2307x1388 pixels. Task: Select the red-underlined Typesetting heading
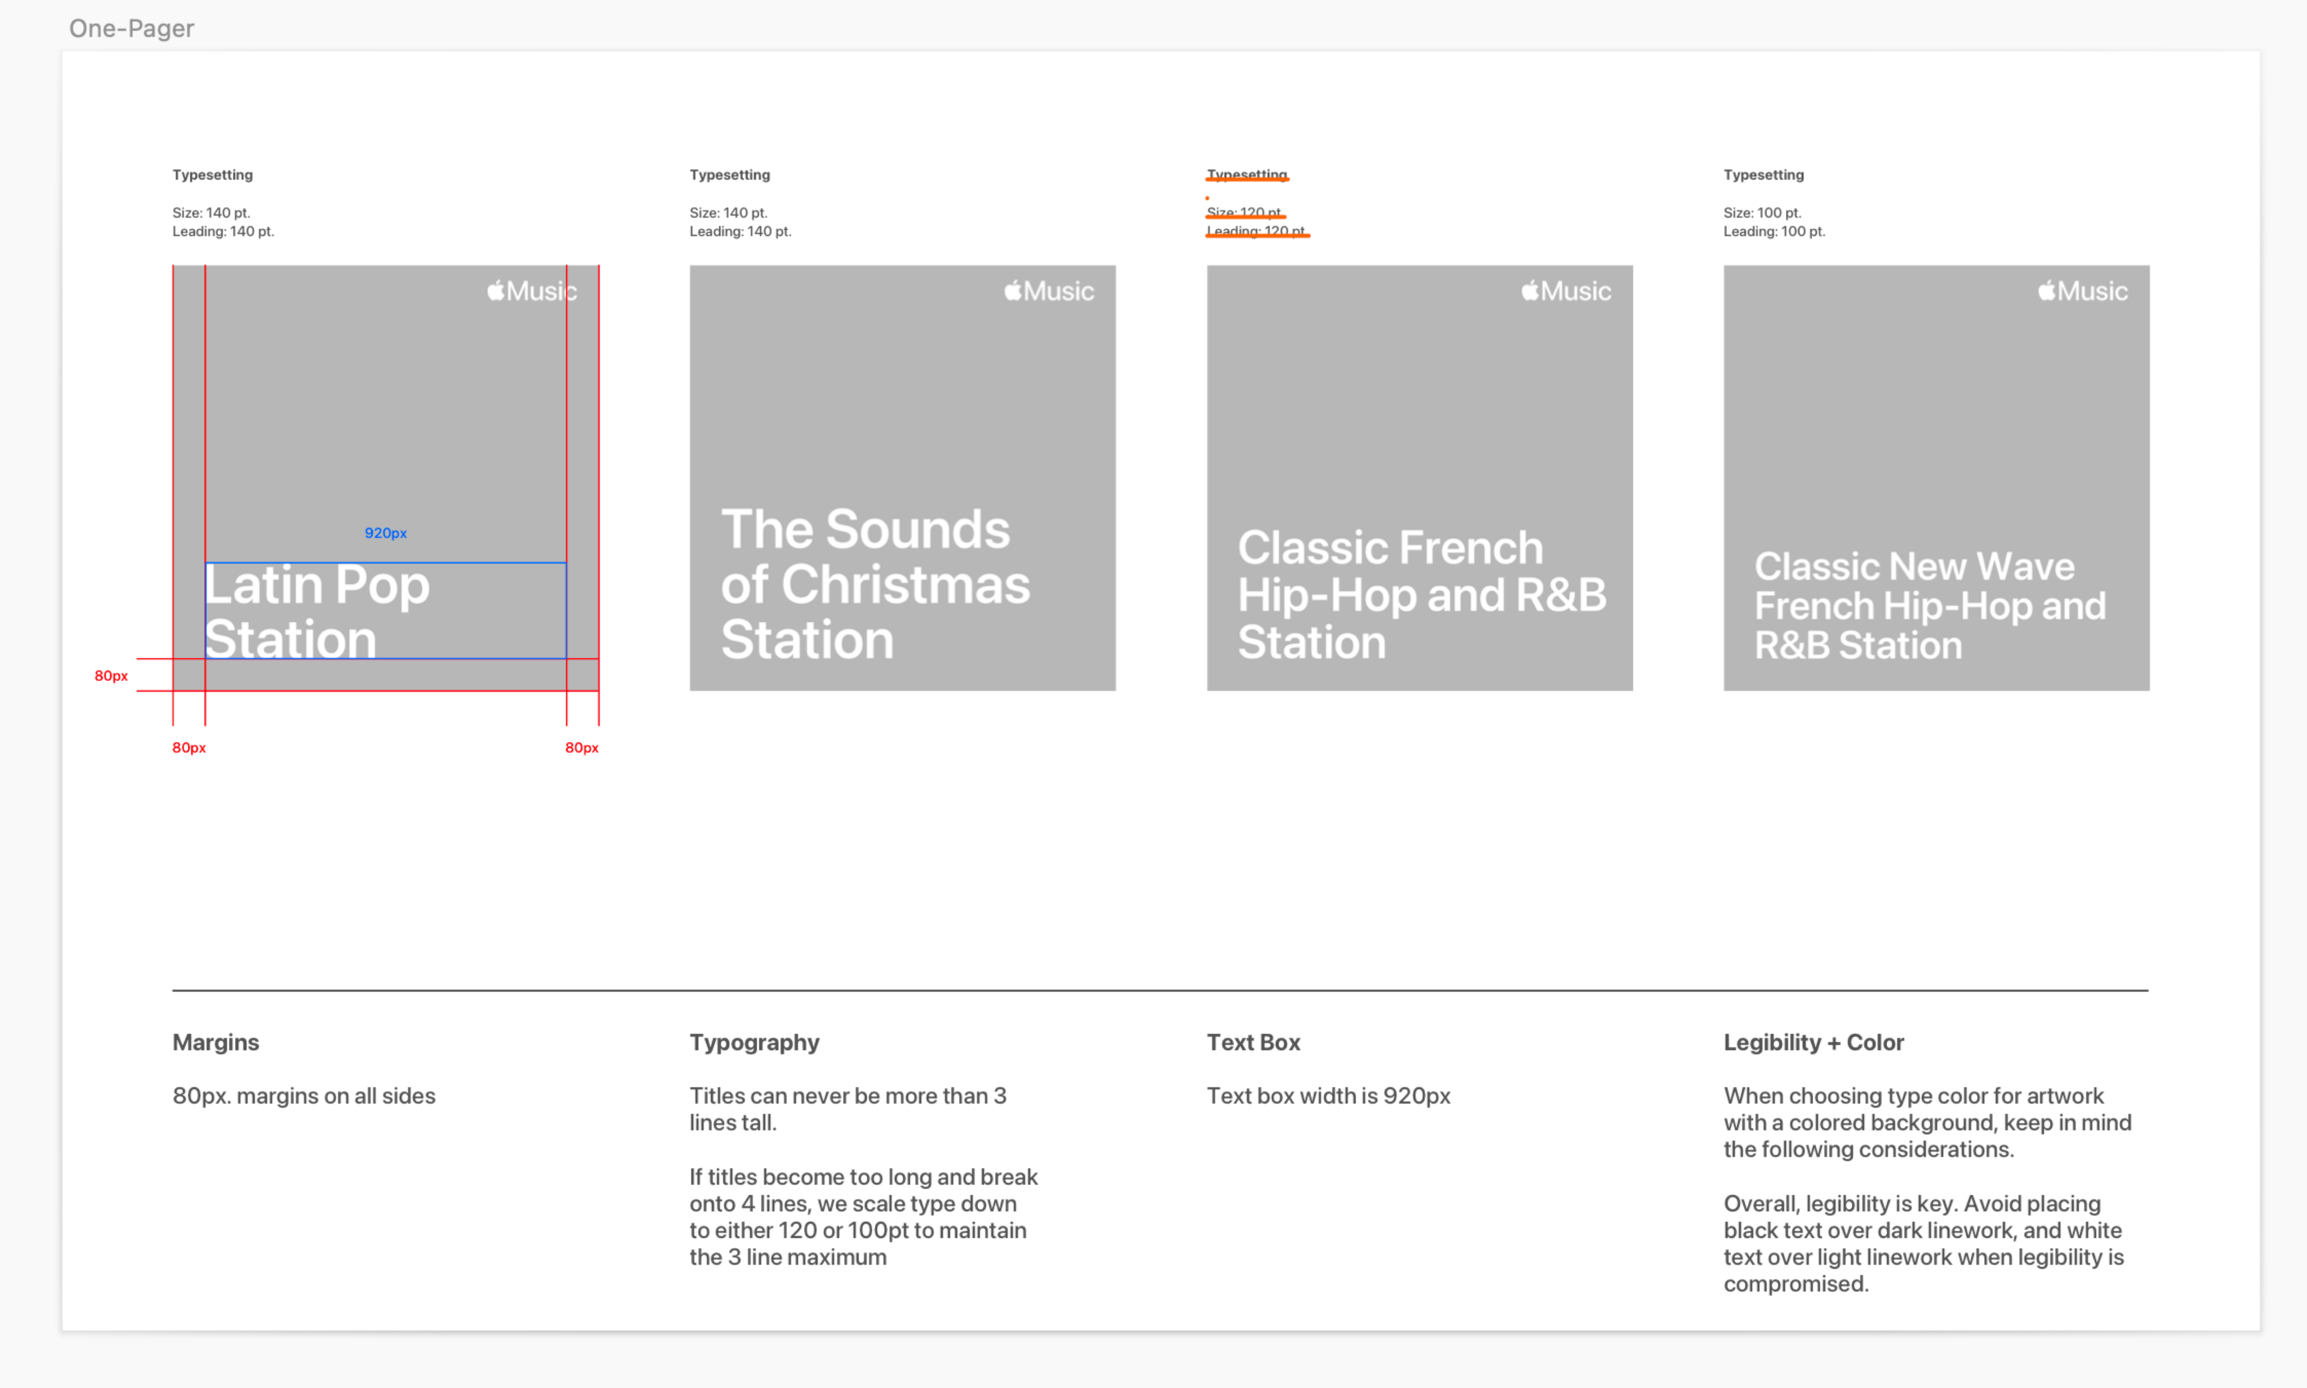1247,175
